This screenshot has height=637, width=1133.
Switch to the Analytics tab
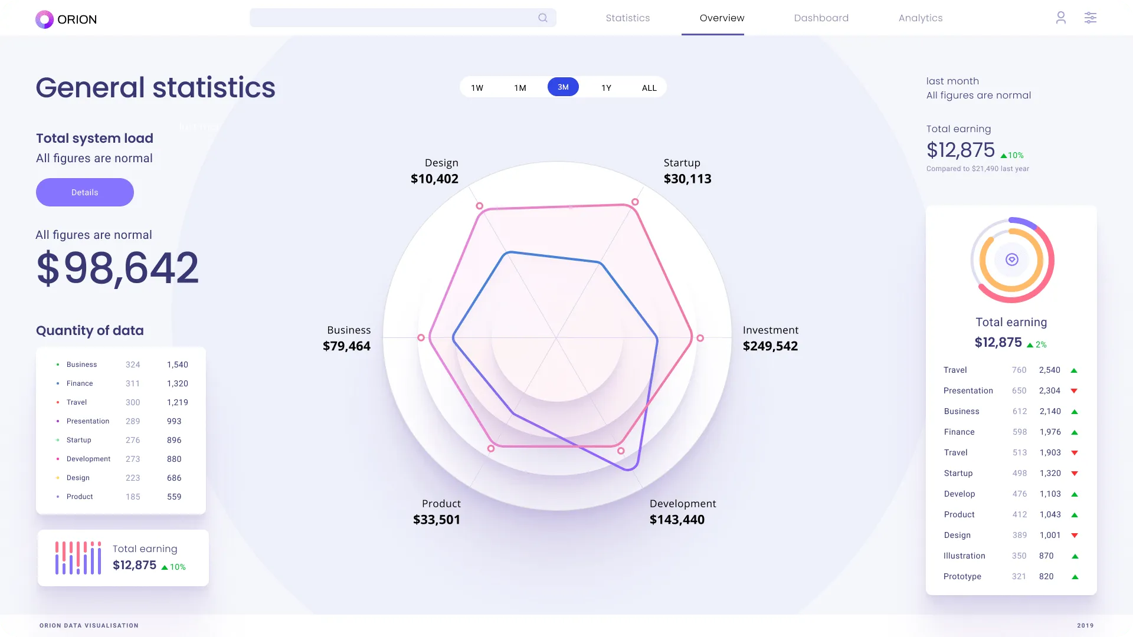click(920, 18)
